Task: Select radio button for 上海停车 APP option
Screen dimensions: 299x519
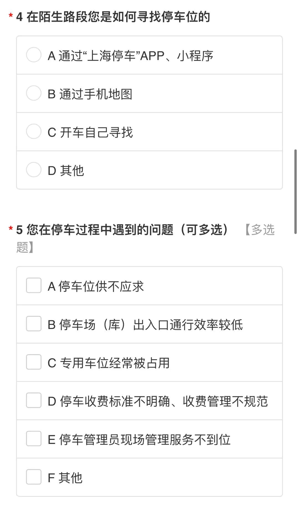Action: [x=34, y=55]
